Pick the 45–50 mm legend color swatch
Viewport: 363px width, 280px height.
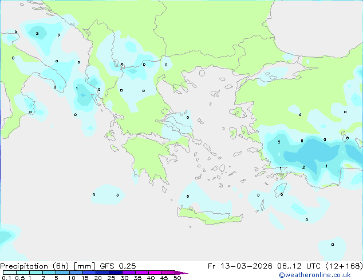168,273
